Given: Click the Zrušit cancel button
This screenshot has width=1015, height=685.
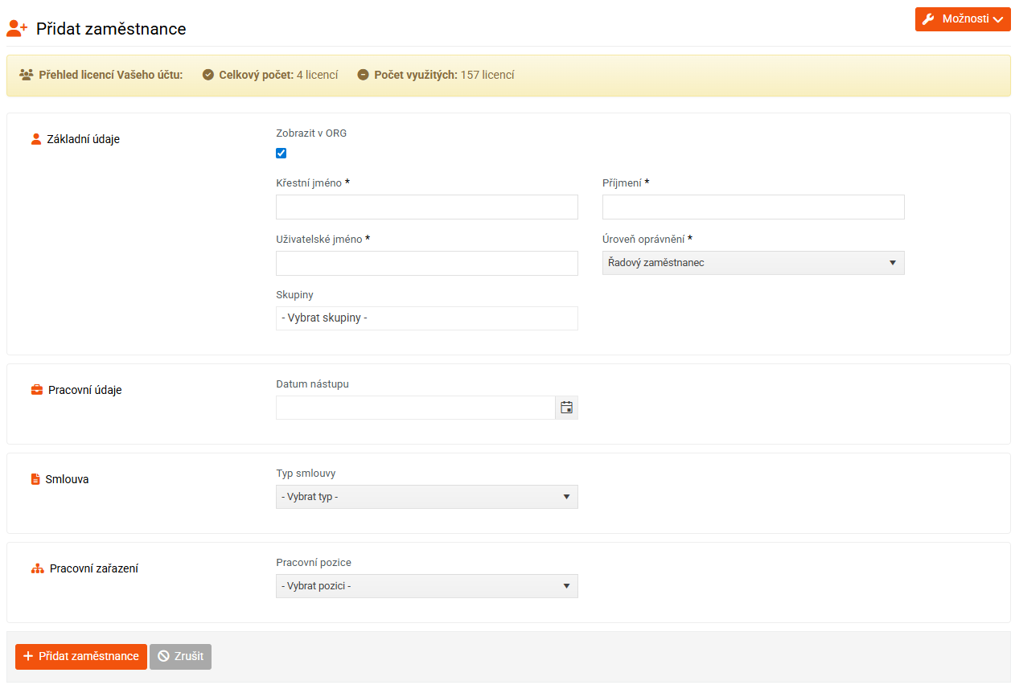Looking at the screenshot, I should pyautogui.click(x=180, y=656).
